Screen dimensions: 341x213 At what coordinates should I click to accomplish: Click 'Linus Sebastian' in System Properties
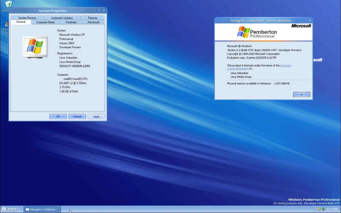pyautogui.click(x=68, y=58)
